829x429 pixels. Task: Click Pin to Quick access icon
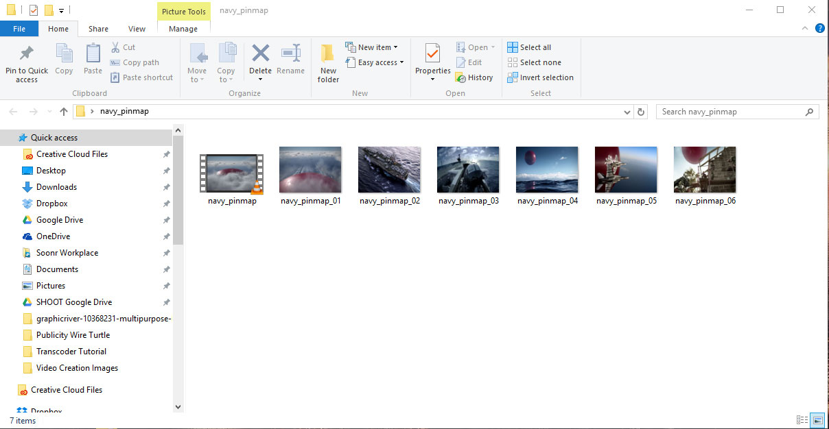(27, 53)
